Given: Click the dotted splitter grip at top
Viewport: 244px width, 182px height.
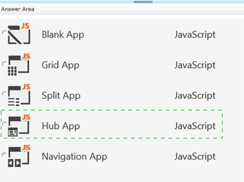Looking at the screenshot, I should pos(143,2).
